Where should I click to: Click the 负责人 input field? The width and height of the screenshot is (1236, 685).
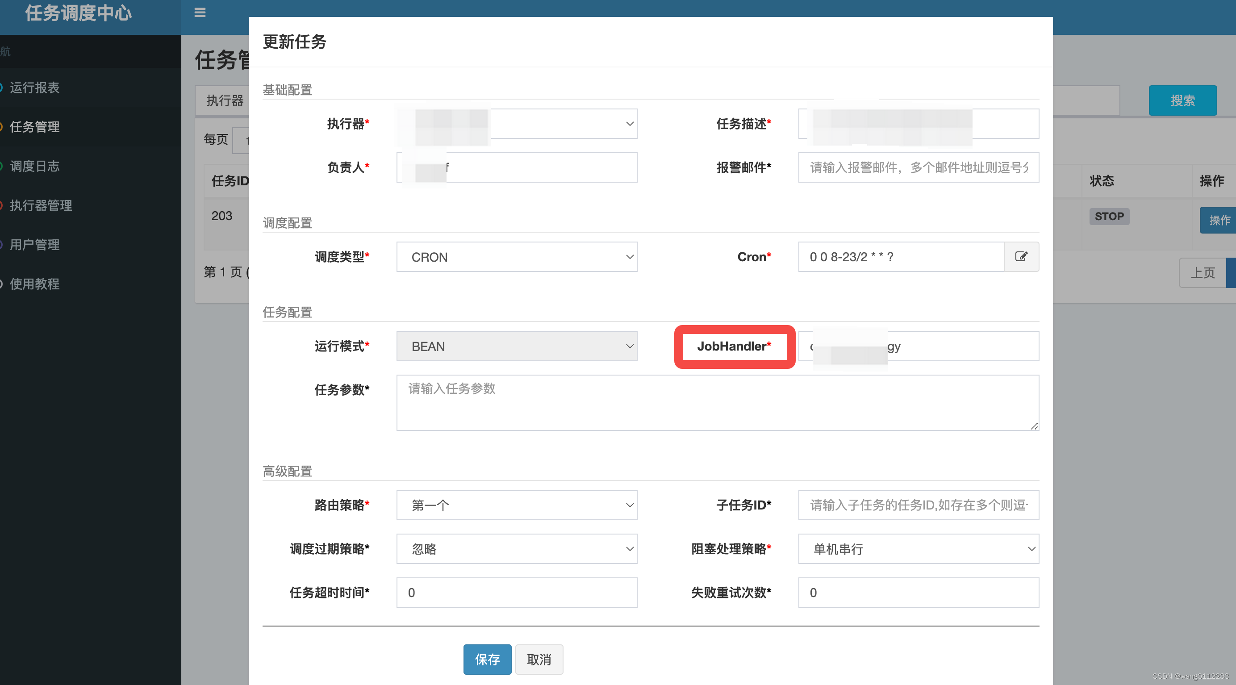[x=517, y=167]
